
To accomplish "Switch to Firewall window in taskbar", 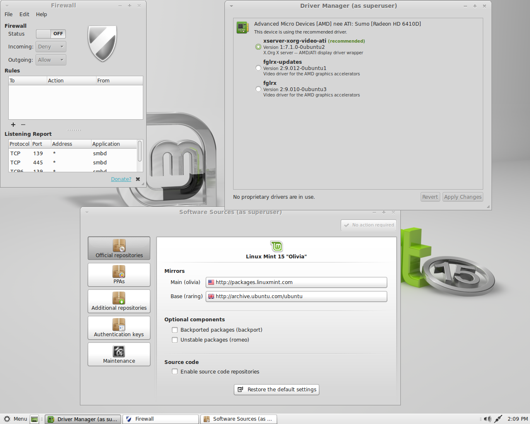I will tap(161, 419).
